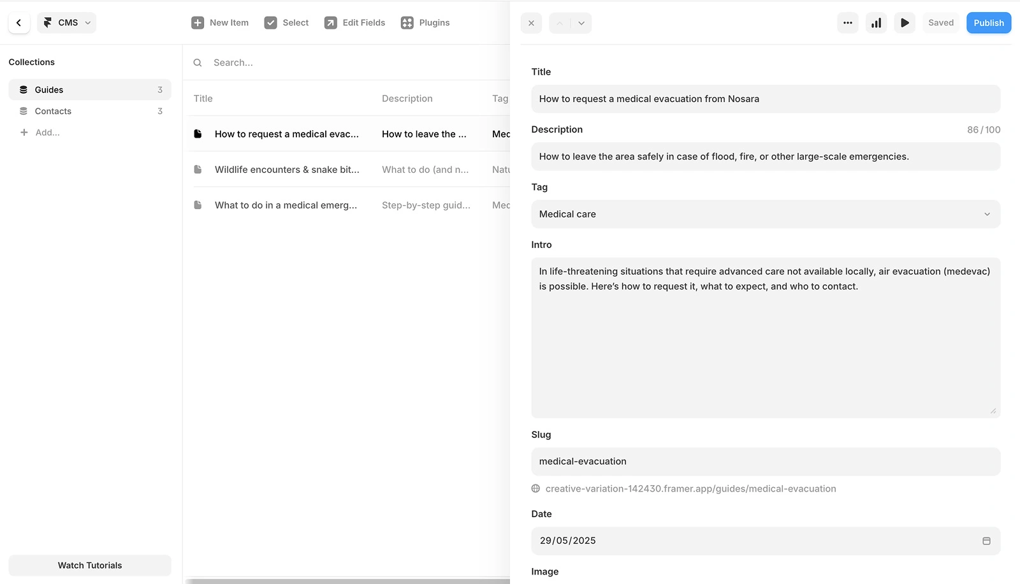Open the Wildlife encounters guide row
The height and width of the screenshot is (584, 1020).
[x=287, y=170]
